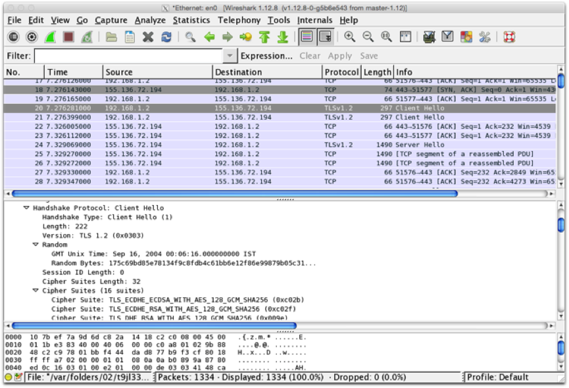Click the Clear filter button
This screenshot has width=569, height=388.
coord(309,56)
